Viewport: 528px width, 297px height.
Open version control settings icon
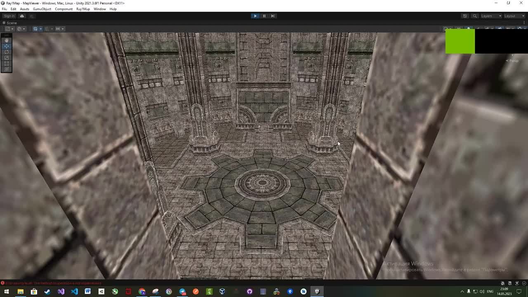point(31,16)
